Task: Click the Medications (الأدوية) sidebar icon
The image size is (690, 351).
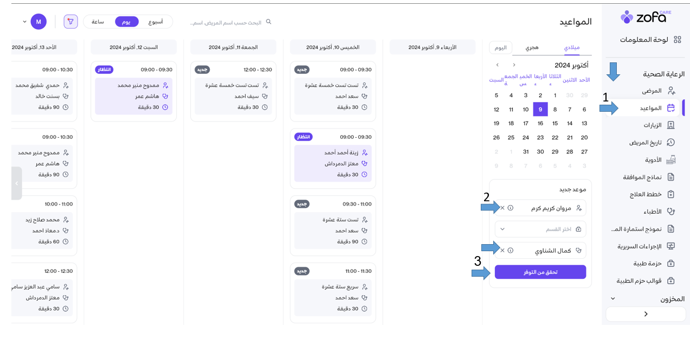Action: [670, 160]
